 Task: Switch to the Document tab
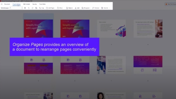pyautogui.click(x=7, y=4)
